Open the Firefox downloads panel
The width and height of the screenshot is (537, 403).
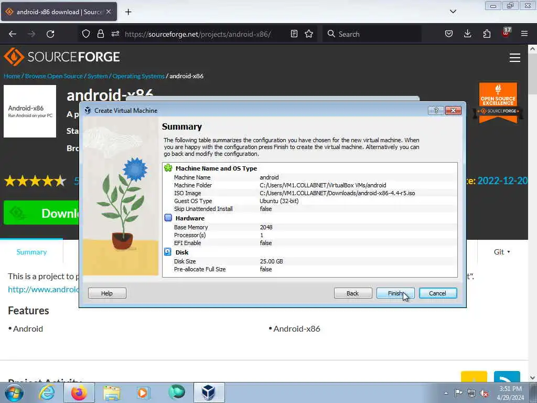pyautogui.click(x=467, y=34)
